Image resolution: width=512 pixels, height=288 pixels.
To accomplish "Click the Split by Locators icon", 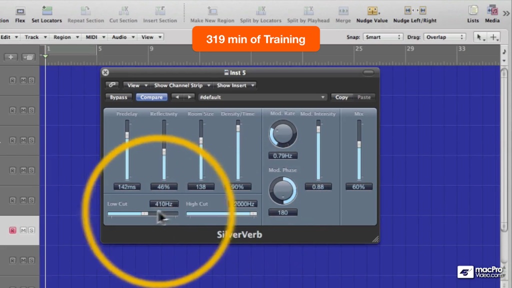I will (x=260, y=11).
